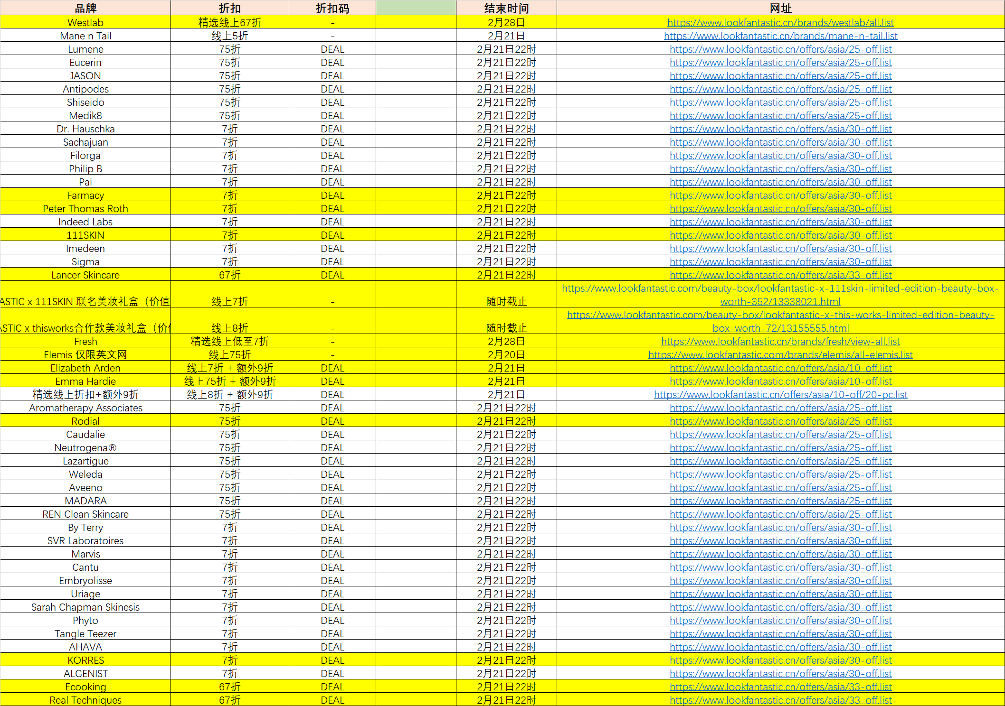Open the 25-off link in Lumene row

click(x=780, y=49)
